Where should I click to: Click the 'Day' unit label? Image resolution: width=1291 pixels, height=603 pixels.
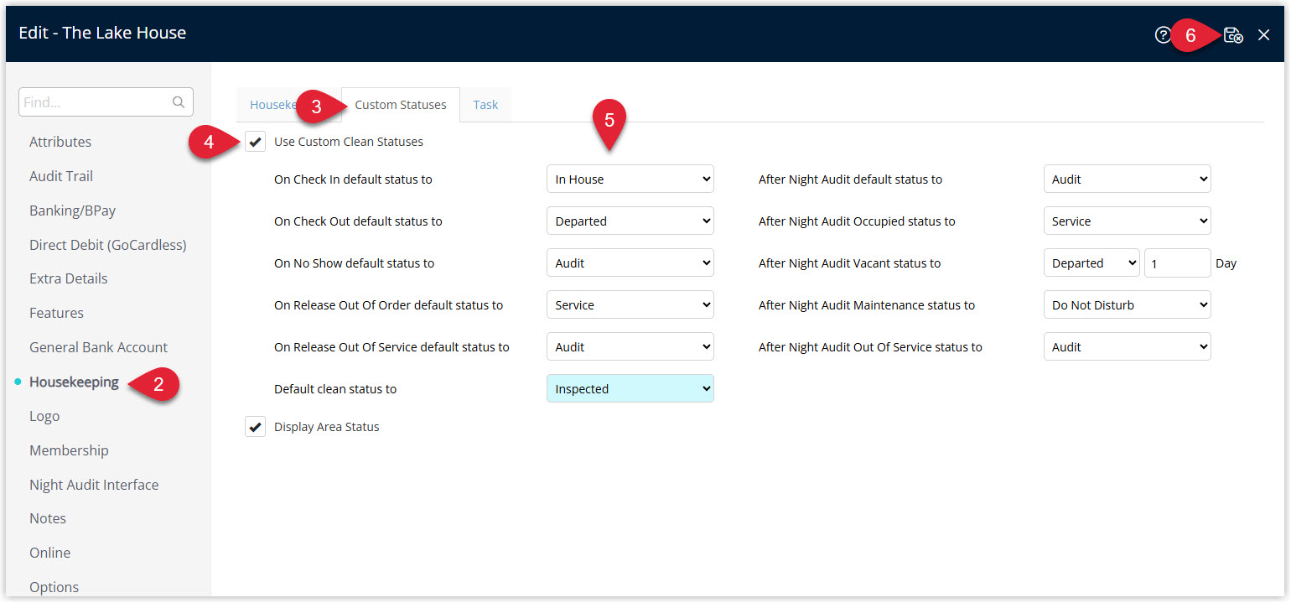[1226, 263]
